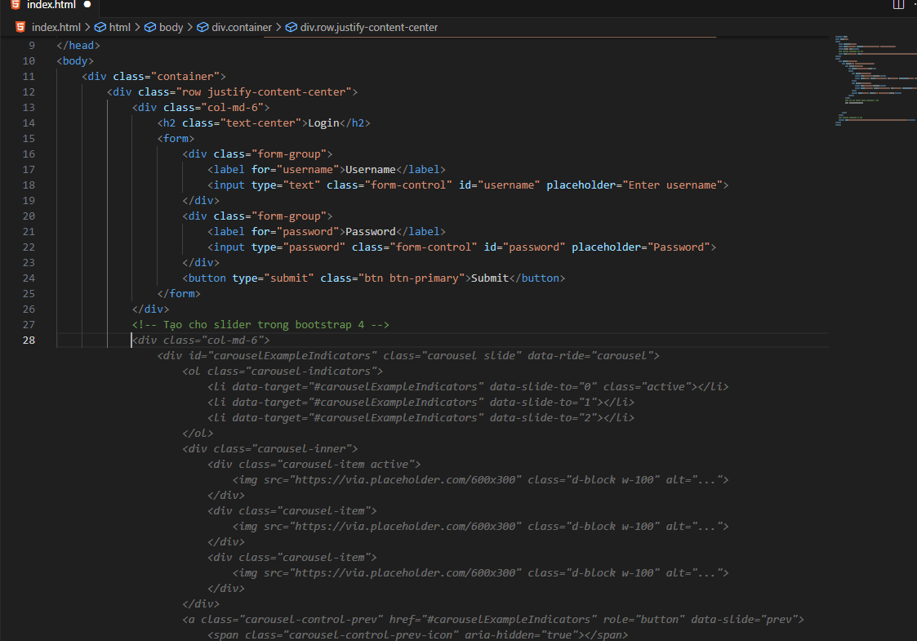Open the body breadcrumb dropdown
Image resolution: width=917 pixels, height=641 pixels.
[x=171, y=27]
